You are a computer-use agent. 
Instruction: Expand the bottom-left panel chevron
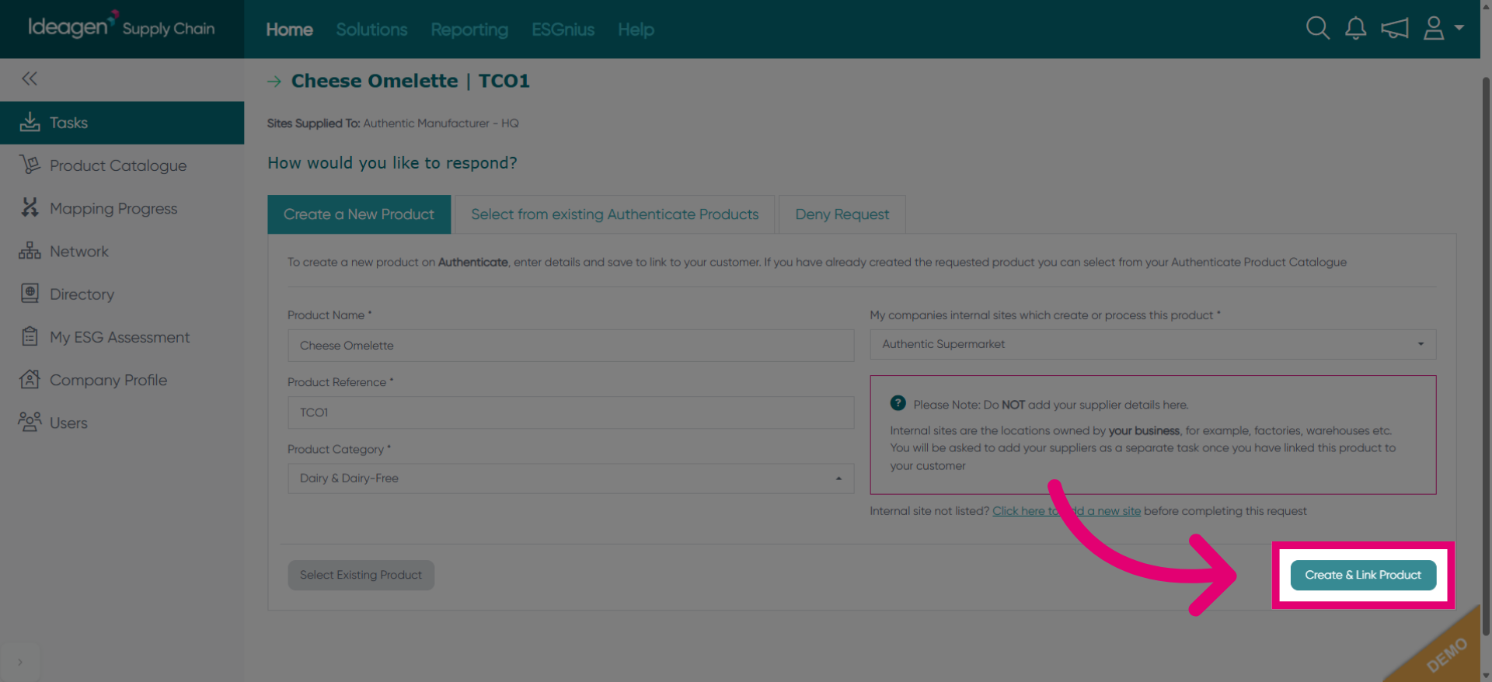coord(20,662)
